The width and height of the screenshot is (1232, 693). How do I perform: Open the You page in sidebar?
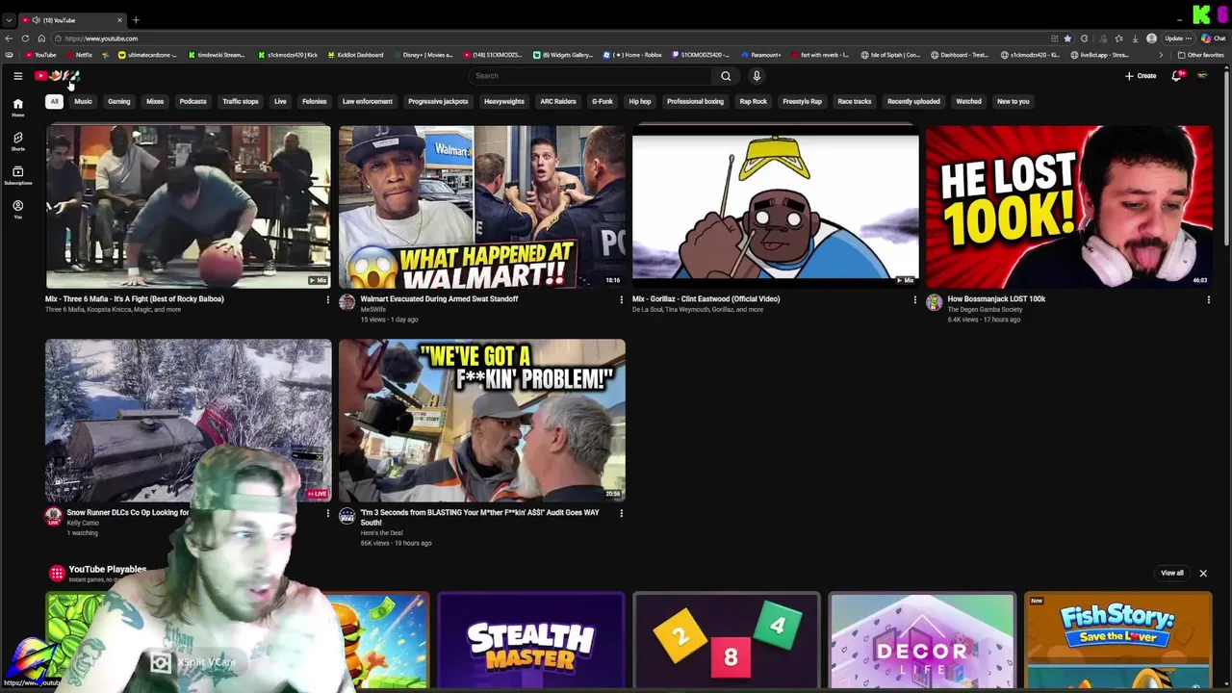pyautogui.click(x=17, y=209)
